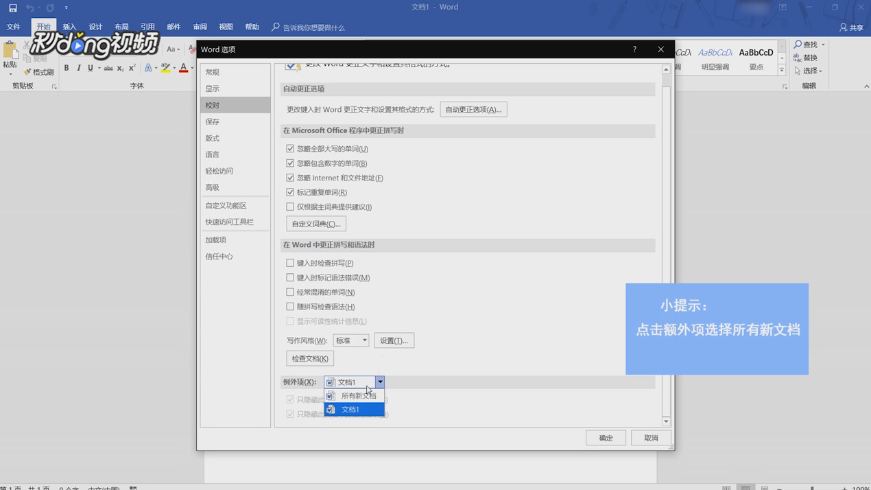The height and width of the screenshot is (490, 871).
Task: Toggle Bold formatting in ribbon
Action: (x=67, y=68)
